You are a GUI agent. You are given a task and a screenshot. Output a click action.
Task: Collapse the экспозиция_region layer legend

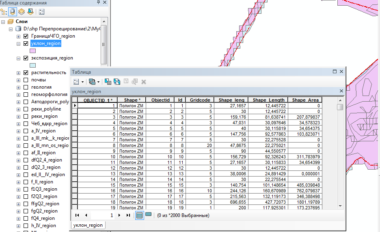[18, 58]
